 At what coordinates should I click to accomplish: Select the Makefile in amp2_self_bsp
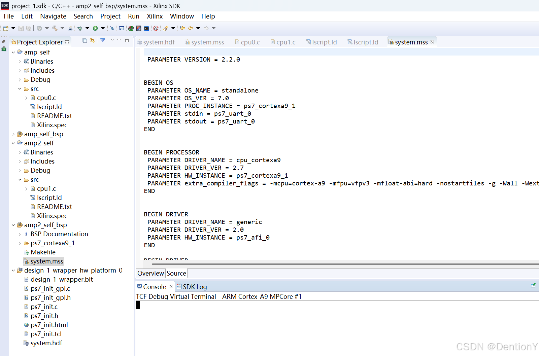coord(43,252)
